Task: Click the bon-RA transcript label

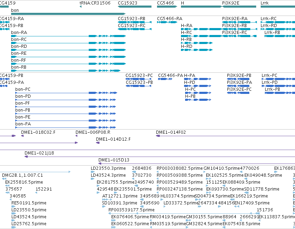Action: pos(19,33)
